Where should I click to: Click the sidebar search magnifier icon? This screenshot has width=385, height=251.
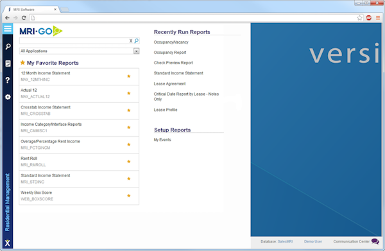(x=8, y=46)
